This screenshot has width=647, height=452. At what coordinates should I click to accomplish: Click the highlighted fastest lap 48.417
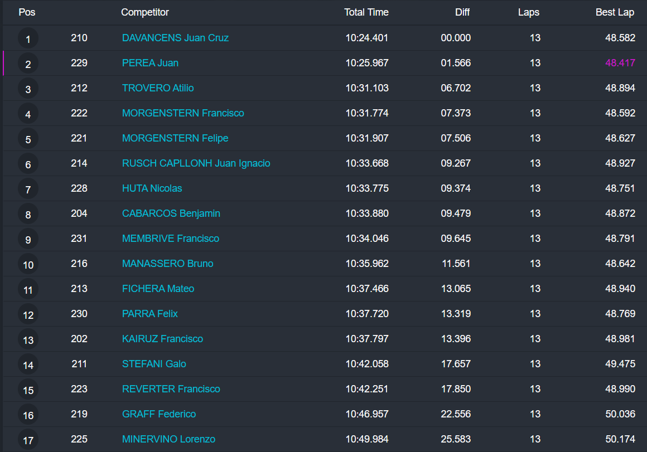tap(620, 63)
